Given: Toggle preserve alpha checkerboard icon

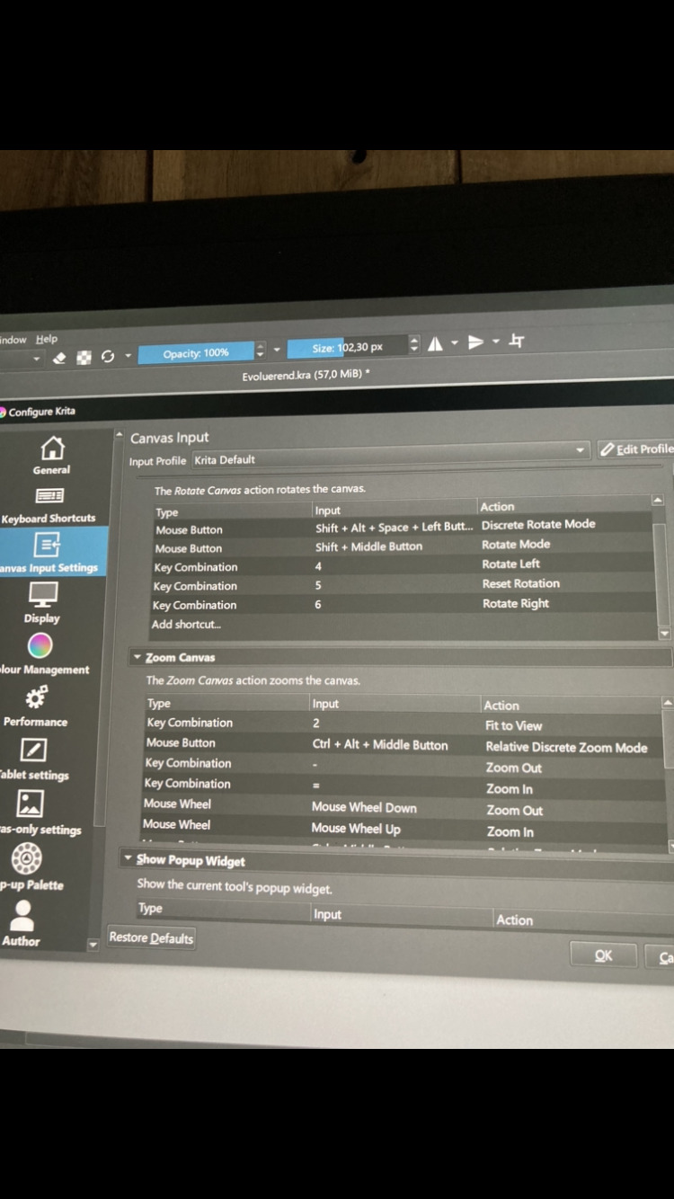Looking at the screenshot, I should 84,357.
